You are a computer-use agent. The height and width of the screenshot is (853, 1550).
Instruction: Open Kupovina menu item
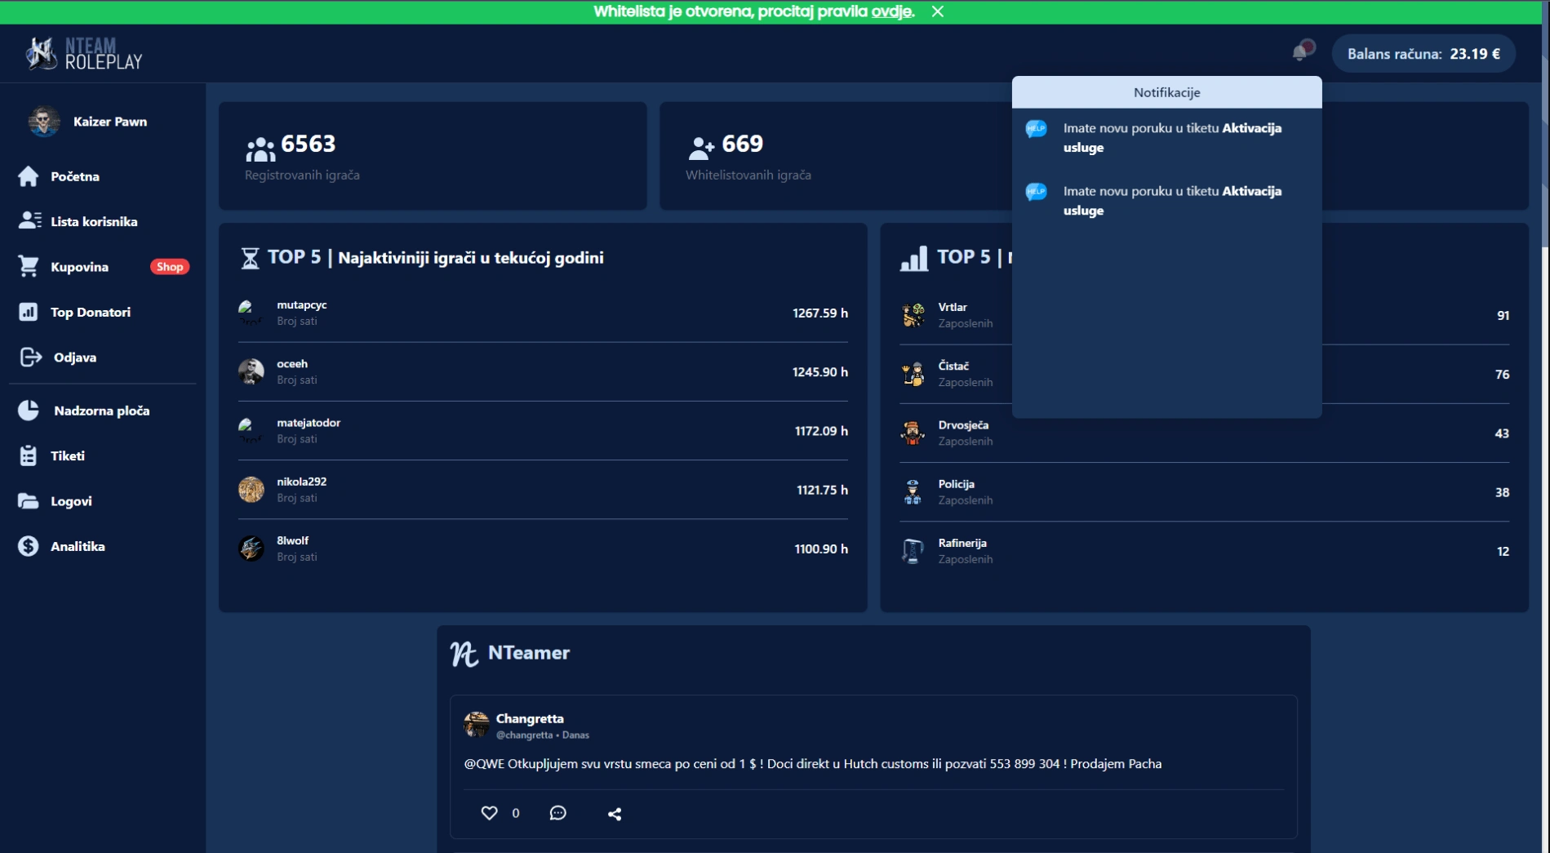pyautogui.click(x=79, y=267)
